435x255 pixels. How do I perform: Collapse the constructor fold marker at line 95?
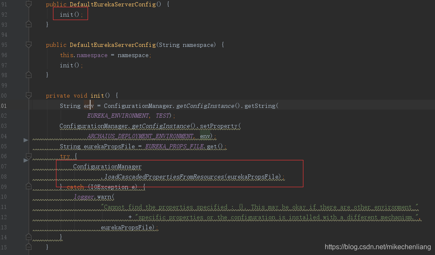[29, 45]
